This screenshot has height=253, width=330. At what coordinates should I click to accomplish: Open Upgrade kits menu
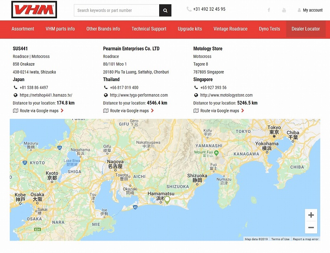(190, 29)
